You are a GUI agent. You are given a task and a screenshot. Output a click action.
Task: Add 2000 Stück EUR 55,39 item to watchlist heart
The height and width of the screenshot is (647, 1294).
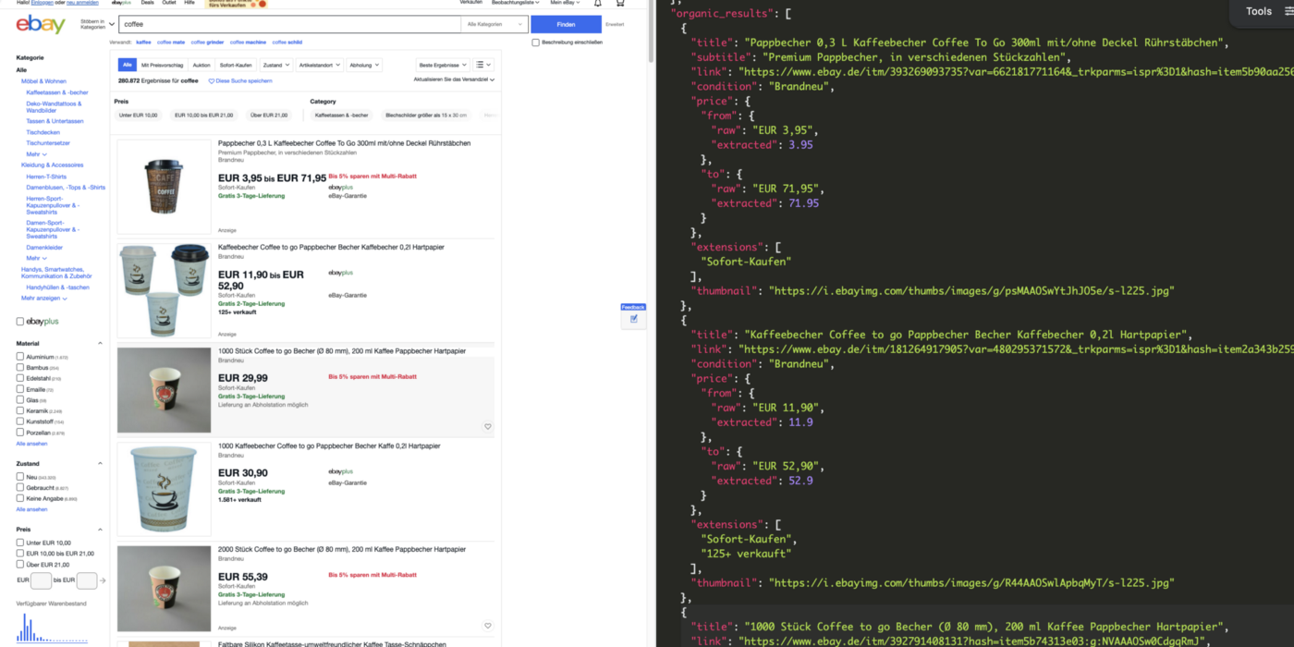click(x=488, y=626)
